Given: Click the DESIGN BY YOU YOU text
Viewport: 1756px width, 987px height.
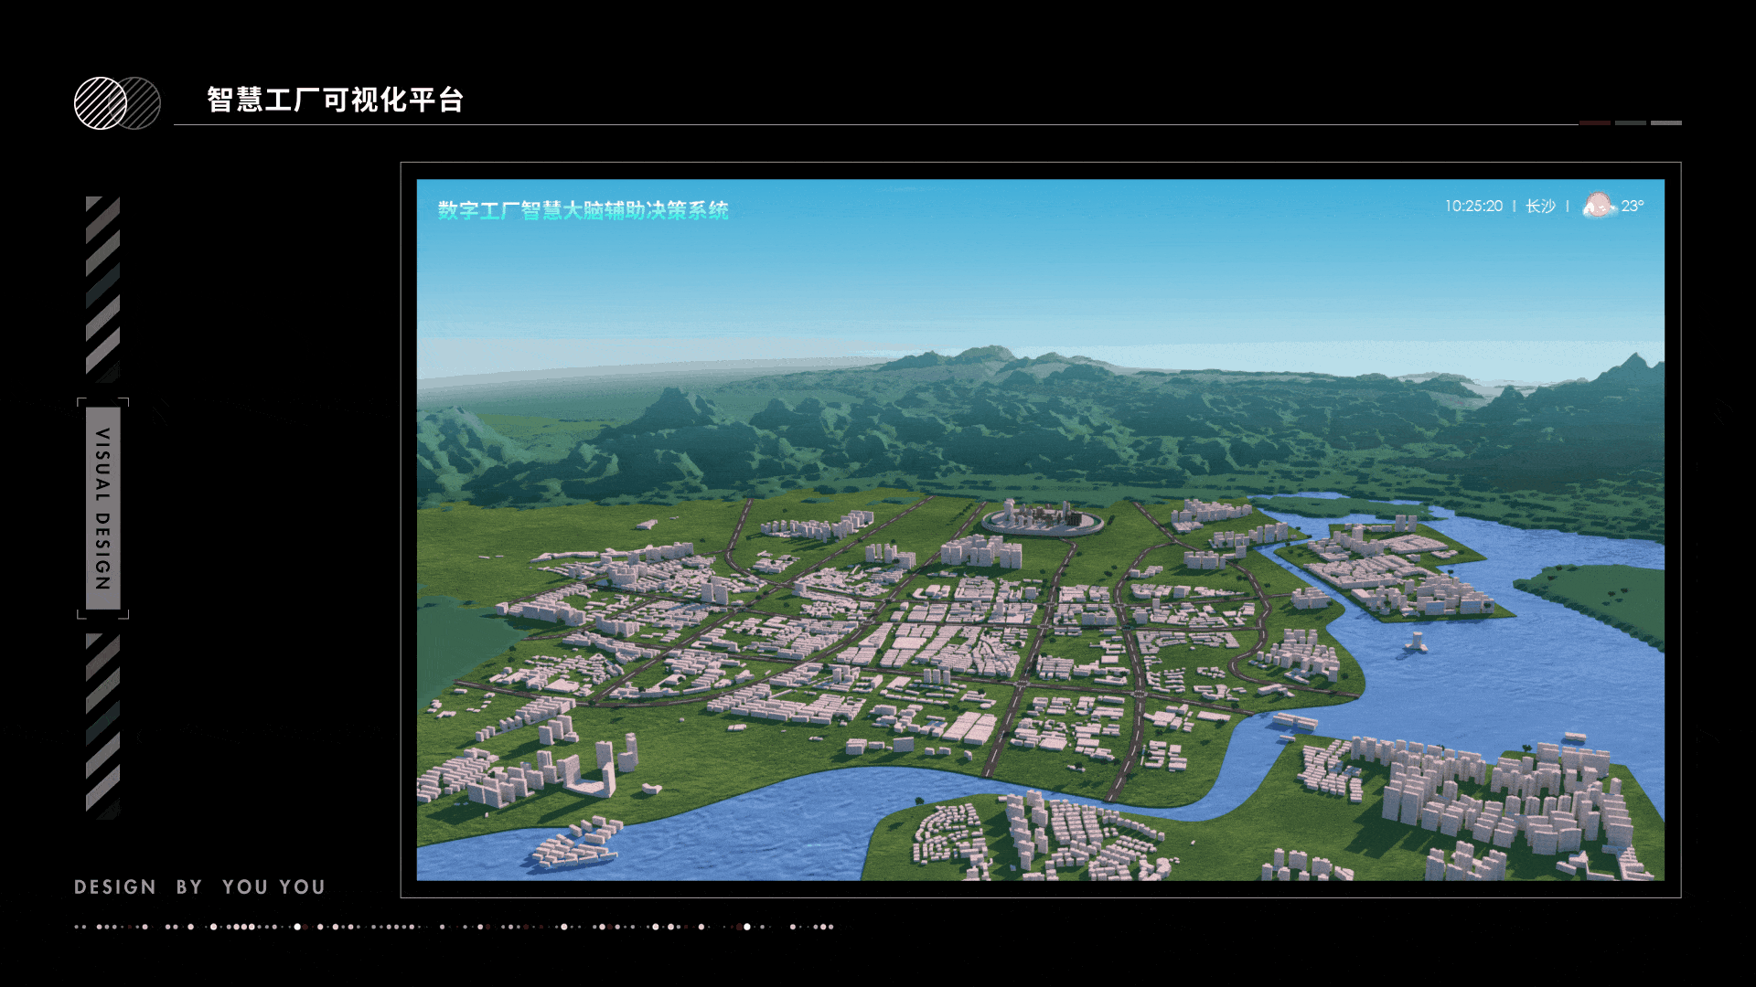Looking at the screenshot, I should click(199, 887).
